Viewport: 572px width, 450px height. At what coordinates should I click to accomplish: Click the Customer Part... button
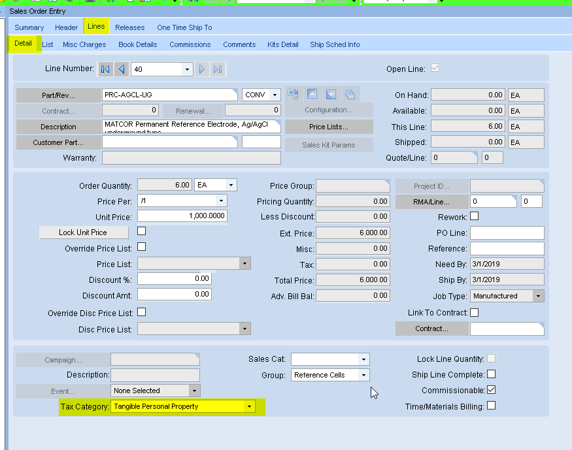pyautogui.click(x=58, y=142)
